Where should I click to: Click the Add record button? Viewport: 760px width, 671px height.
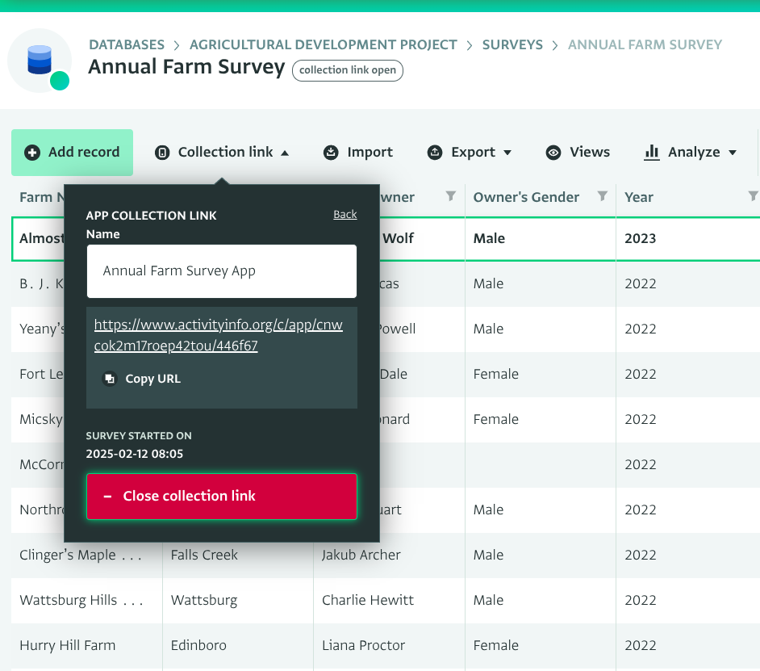(73, 153)
